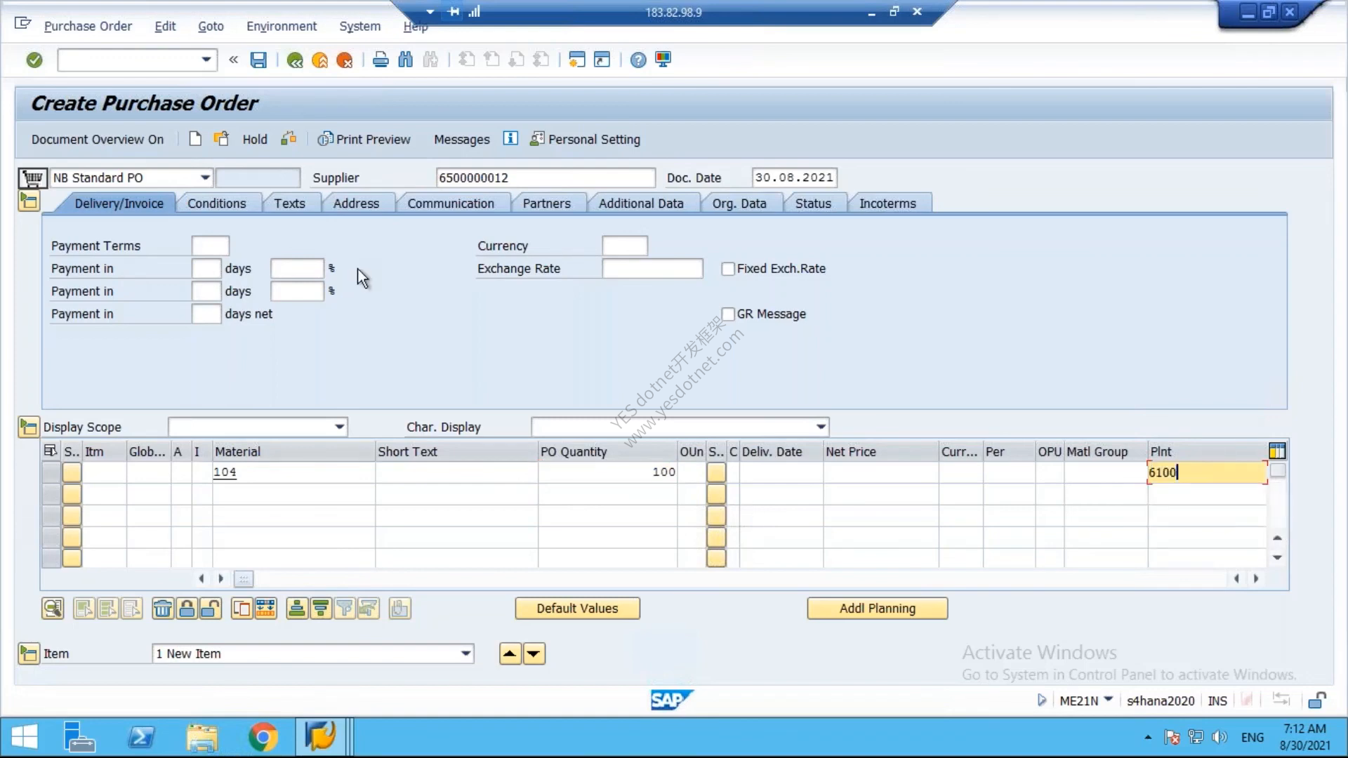Click the green Enter checkmark icon
This screenshot has height=758, width=1348.
pos(34,60)
